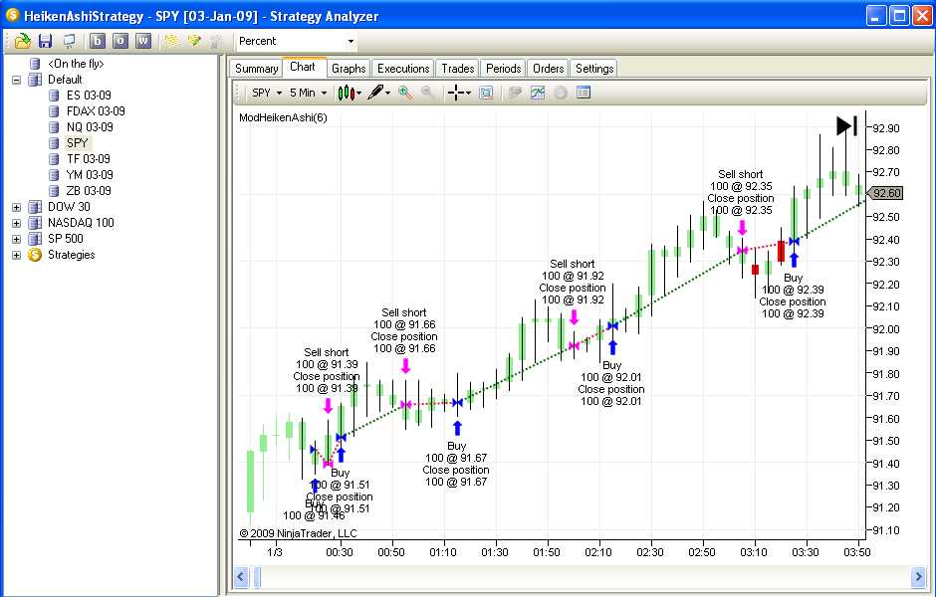
Task: Open the crosshair mode dropdown arrow
Action: click(x=469, y=94)
